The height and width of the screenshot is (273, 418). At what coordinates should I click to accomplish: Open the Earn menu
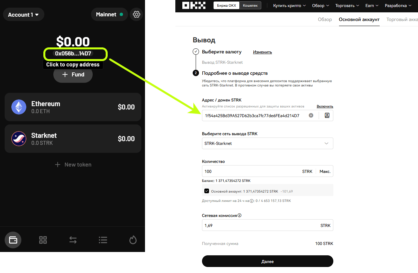372,5
